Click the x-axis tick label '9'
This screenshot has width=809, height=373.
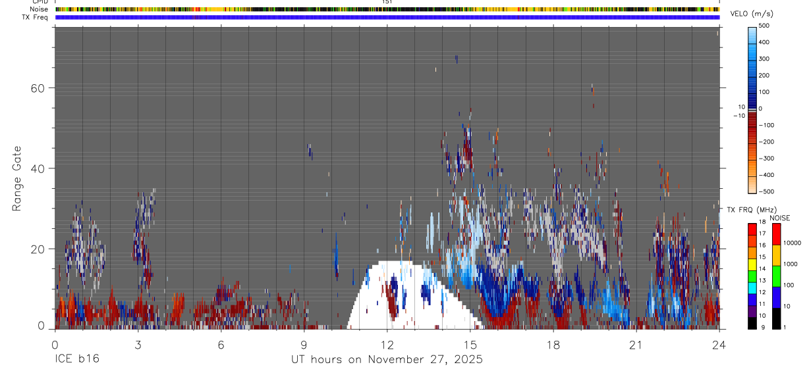coord(304,345)
